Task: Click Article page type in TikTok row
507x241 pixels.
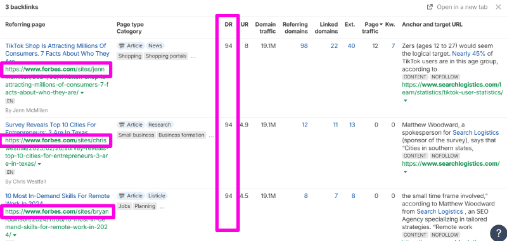Action: click(x=131, y=46)
